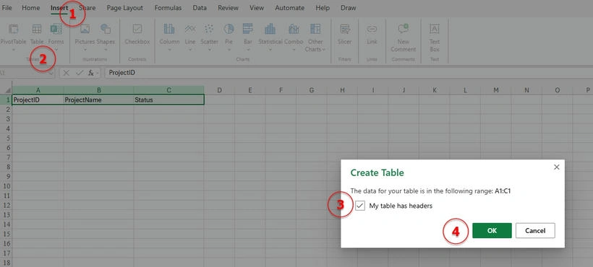Click the formula bar cancel X icon
The image size is (593, 267).
(x=67, y=73)
